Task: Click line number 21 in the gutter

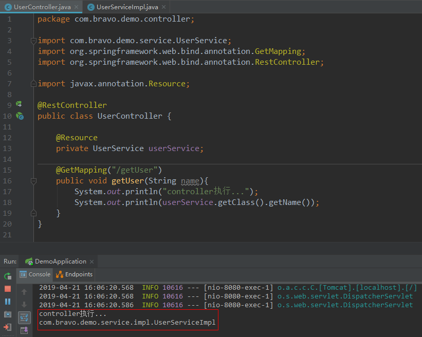Action: [x=7, y=235]
